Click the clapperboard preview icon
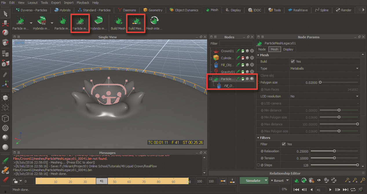 [361, 190]
